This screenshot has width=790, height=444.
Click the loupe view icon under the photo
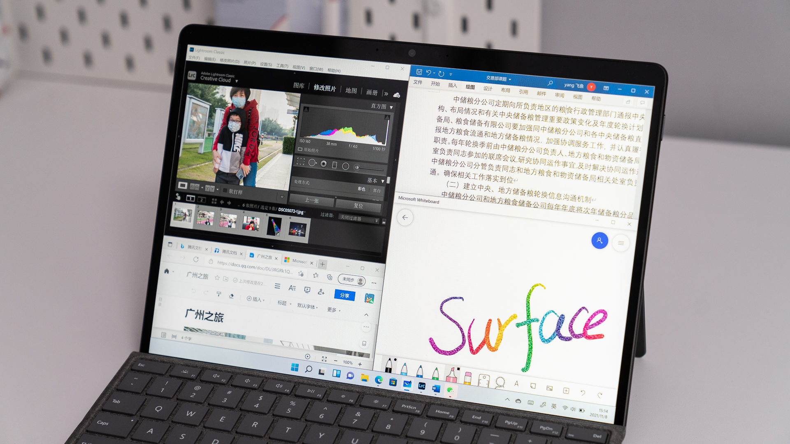pyautogui.click(x=183, y=185)
